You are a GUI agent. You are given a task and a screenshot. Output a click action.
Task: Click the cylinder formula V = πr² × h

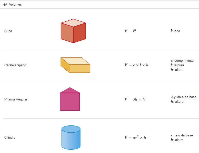135,137
